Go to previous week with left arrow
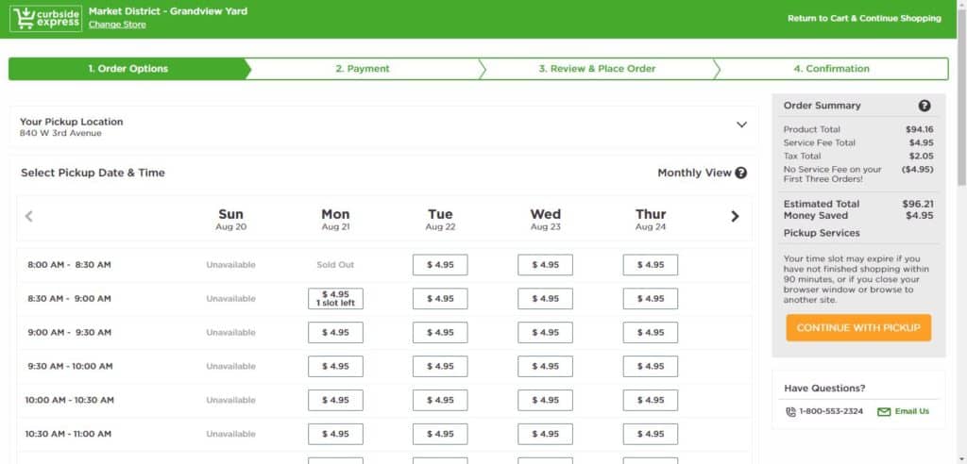The height and width of the screenshot is (464, 967). tap(29, 217)
